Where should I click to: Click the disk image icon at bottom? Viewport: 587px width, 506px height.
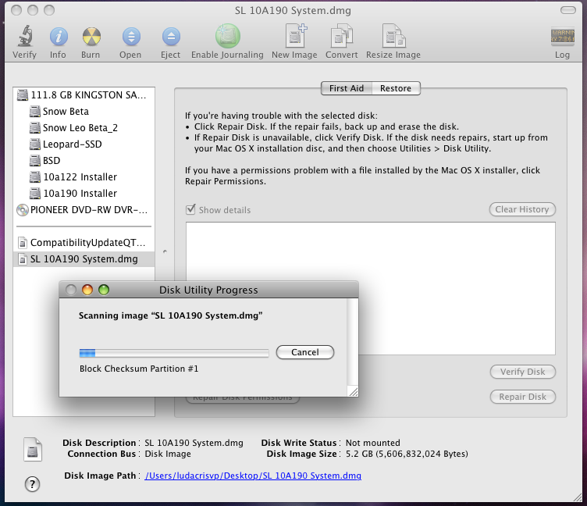point(33,449)
